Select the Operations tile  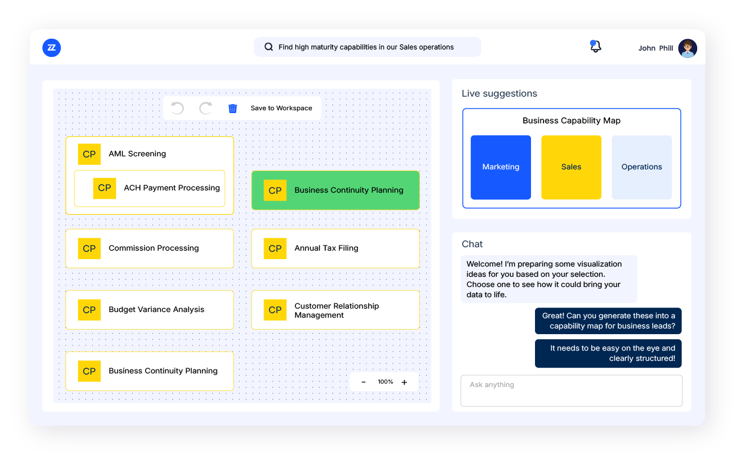tap(641, 167)
